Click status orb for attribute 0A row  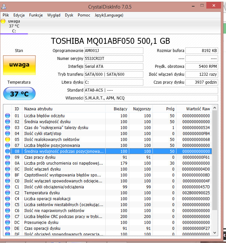[8, 163]
